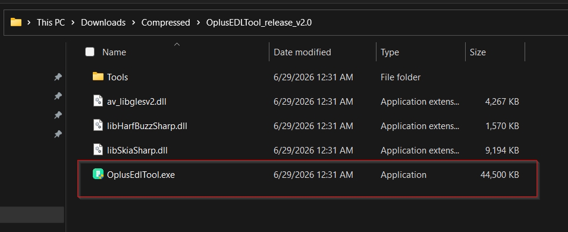Expand the chevron after Downloads

point(134,23)
